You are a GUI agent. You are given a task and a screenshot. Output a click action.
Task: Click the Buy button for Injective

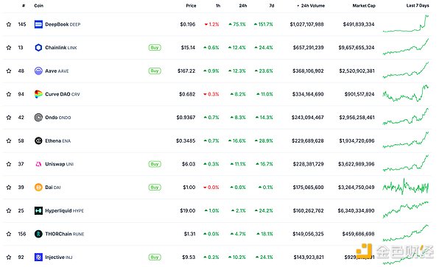click(155, 257)
